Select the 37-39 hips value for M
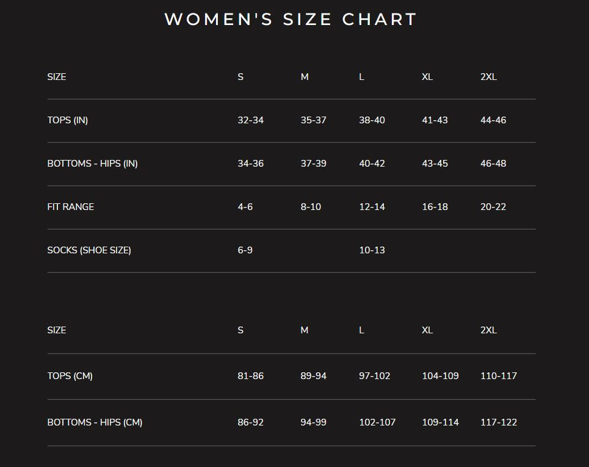The image size is (589, 467). click(313, 164)
